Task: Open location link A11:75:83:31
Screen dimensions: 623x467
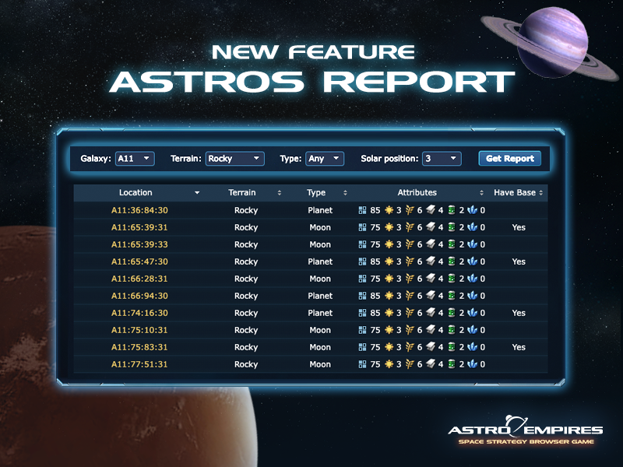Action: tap(139, 346)
